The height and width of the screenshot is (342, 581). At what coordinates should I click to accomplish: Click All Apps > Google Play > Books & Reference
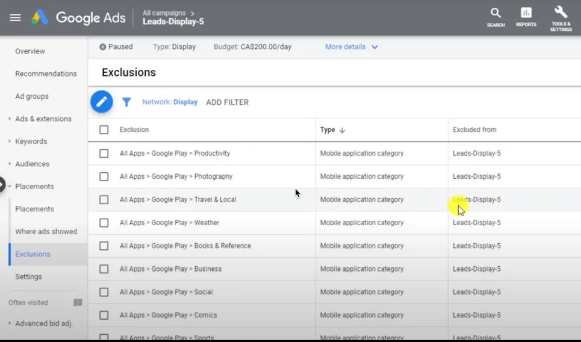(x=185, y=246)
